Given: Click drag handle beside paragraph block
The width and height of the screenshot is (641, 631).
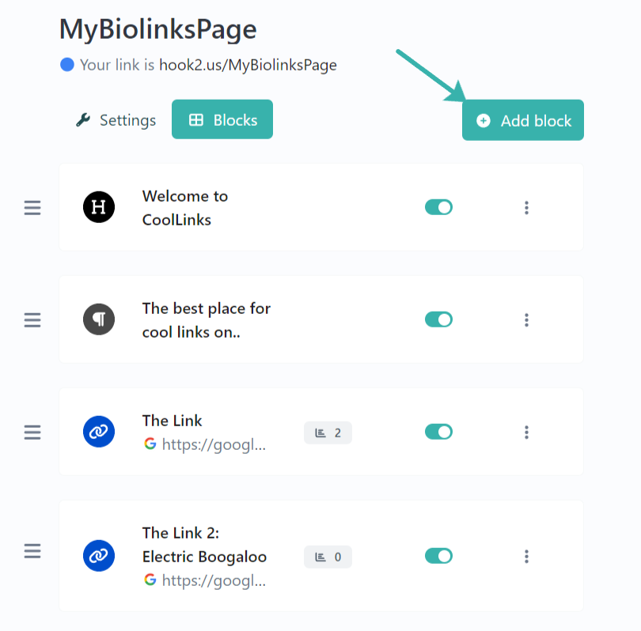Looking at the screenshot, I should (x=32, y=320).
